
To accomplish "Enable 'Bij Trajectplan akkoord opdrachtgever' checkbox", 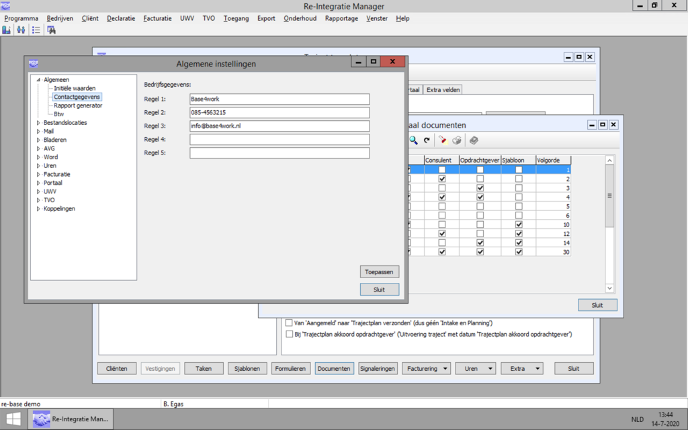I will pyautogui.click(x=289, y=335).
